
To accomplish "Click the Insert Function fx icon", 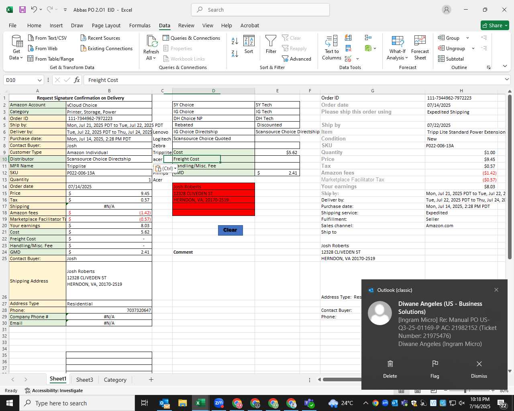I will pyautogui.click(x=77, y=80).
